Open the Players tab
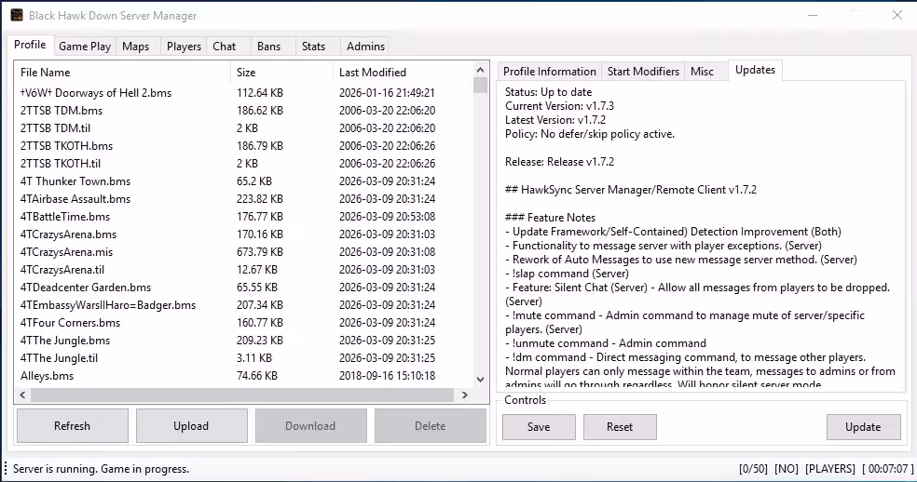Screen dimensions: 917x482 click(x=184, y=47)
